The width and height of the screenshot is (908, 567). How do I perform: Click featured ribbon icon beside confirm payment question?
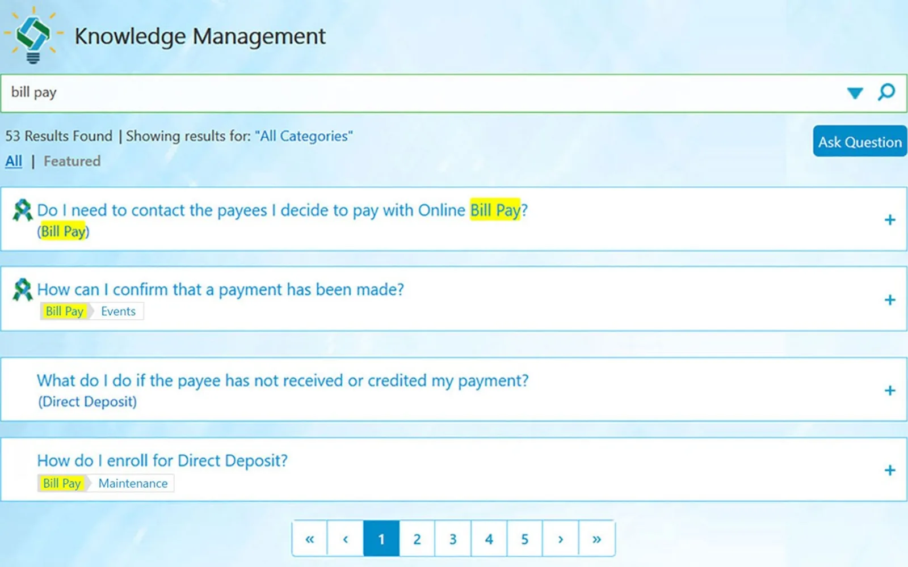coord(23,290)
